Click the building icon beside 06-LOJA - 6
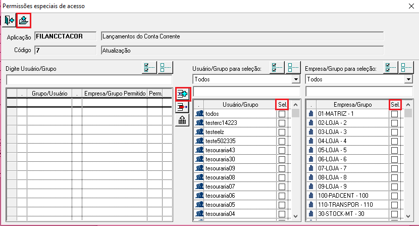419x226 pixels. 311,159
